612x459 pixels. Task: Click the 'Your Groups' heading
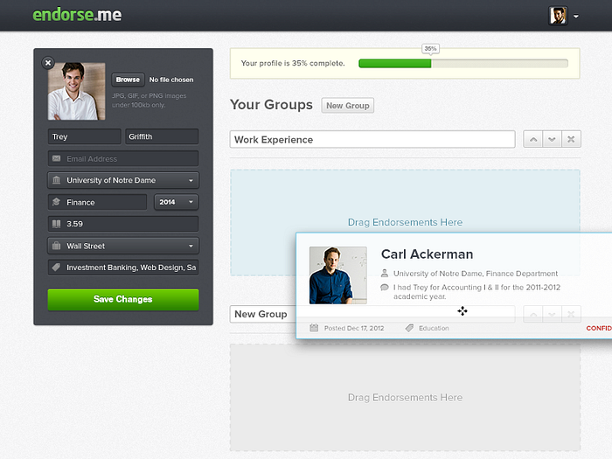pos(271,105)
